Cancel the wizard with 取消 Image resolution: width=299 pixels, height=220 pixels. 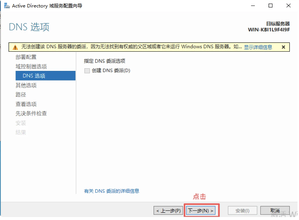click(275, 210)
